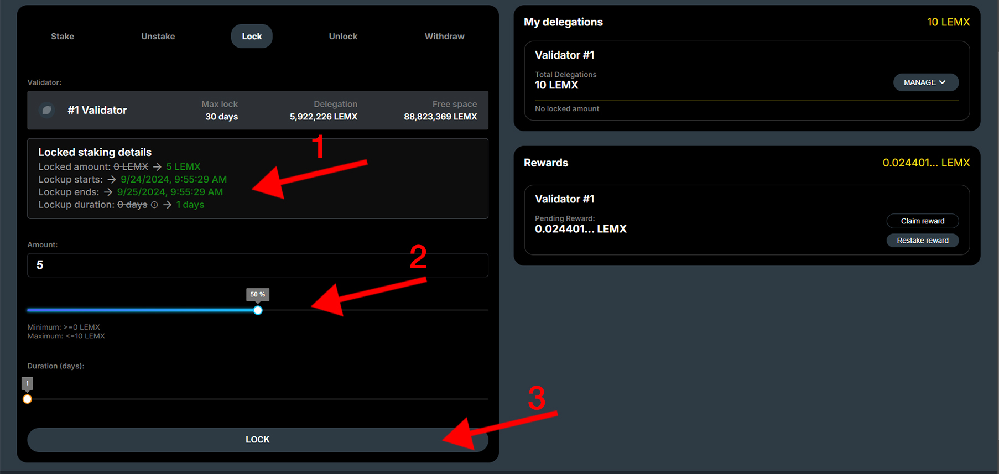Viewport: 999px width, 474px height.
Task: Click the #1 Validator logo icon
Action: pos(47,110)
